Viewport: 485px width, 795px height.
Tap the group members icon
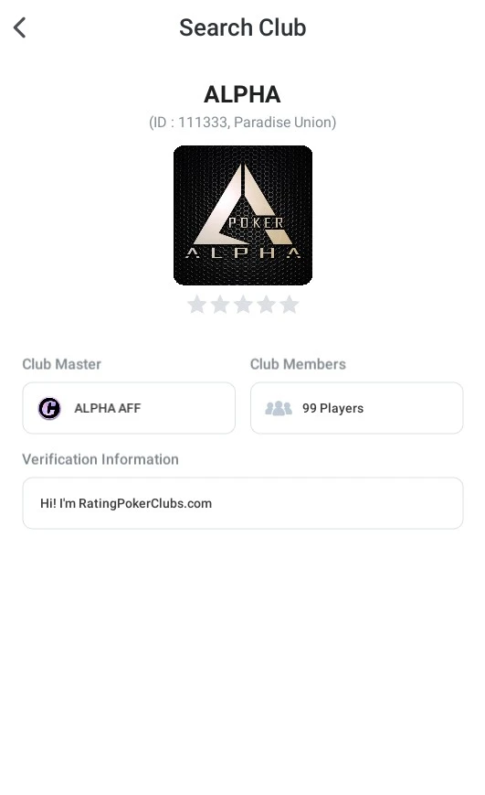tap(279, 408)
